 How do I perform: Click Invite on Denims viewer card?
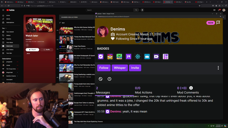[135, 68]
